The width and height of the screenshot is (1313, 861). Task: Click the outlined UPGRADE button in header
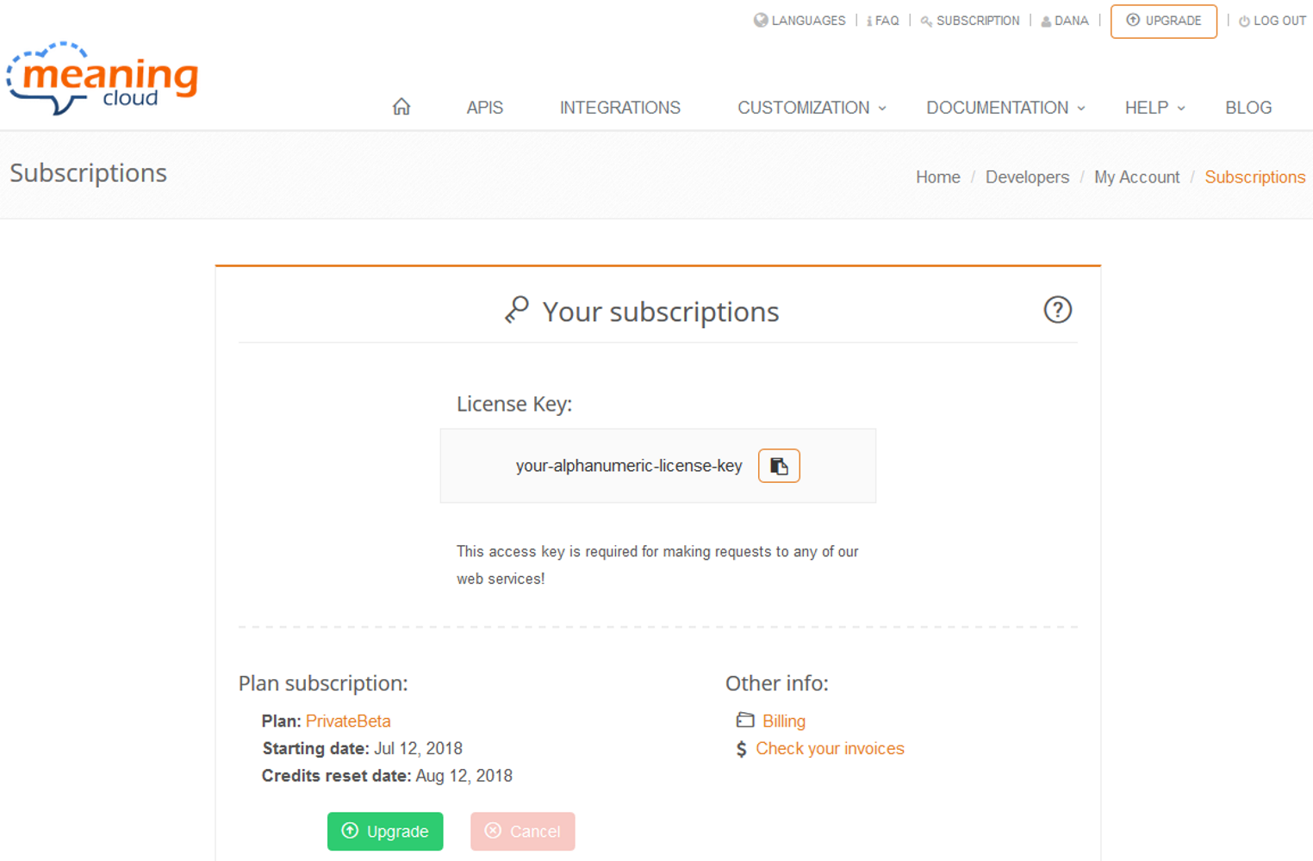[x=1163, y=21]
